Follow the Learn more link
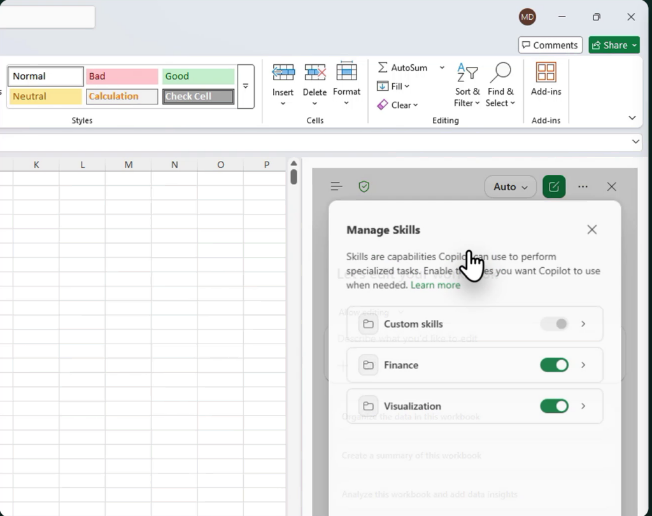The image size is (652, 516). 436,285
